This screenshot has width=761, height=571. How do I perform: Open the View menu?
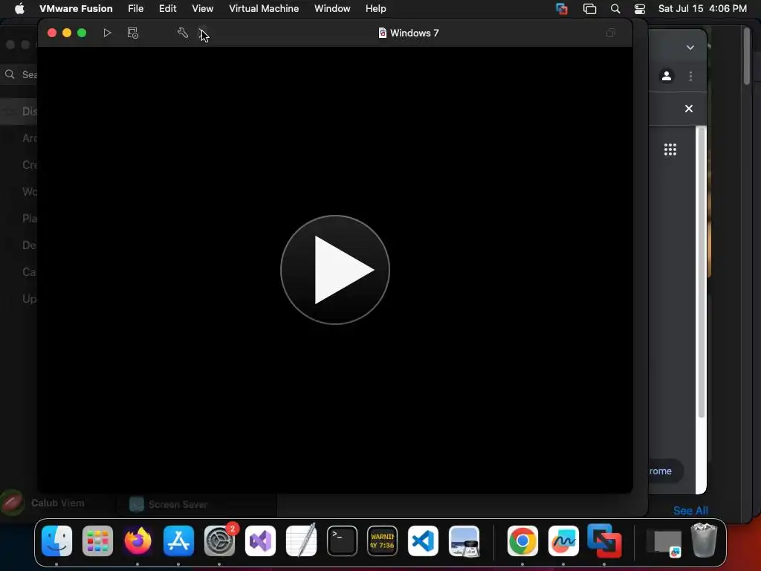202,8
